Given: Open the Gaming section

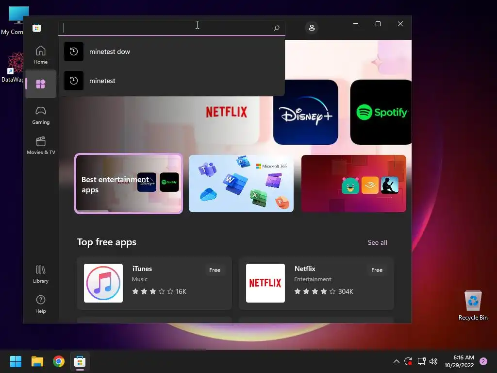Looking at the screenshot, I should (41, 116).
